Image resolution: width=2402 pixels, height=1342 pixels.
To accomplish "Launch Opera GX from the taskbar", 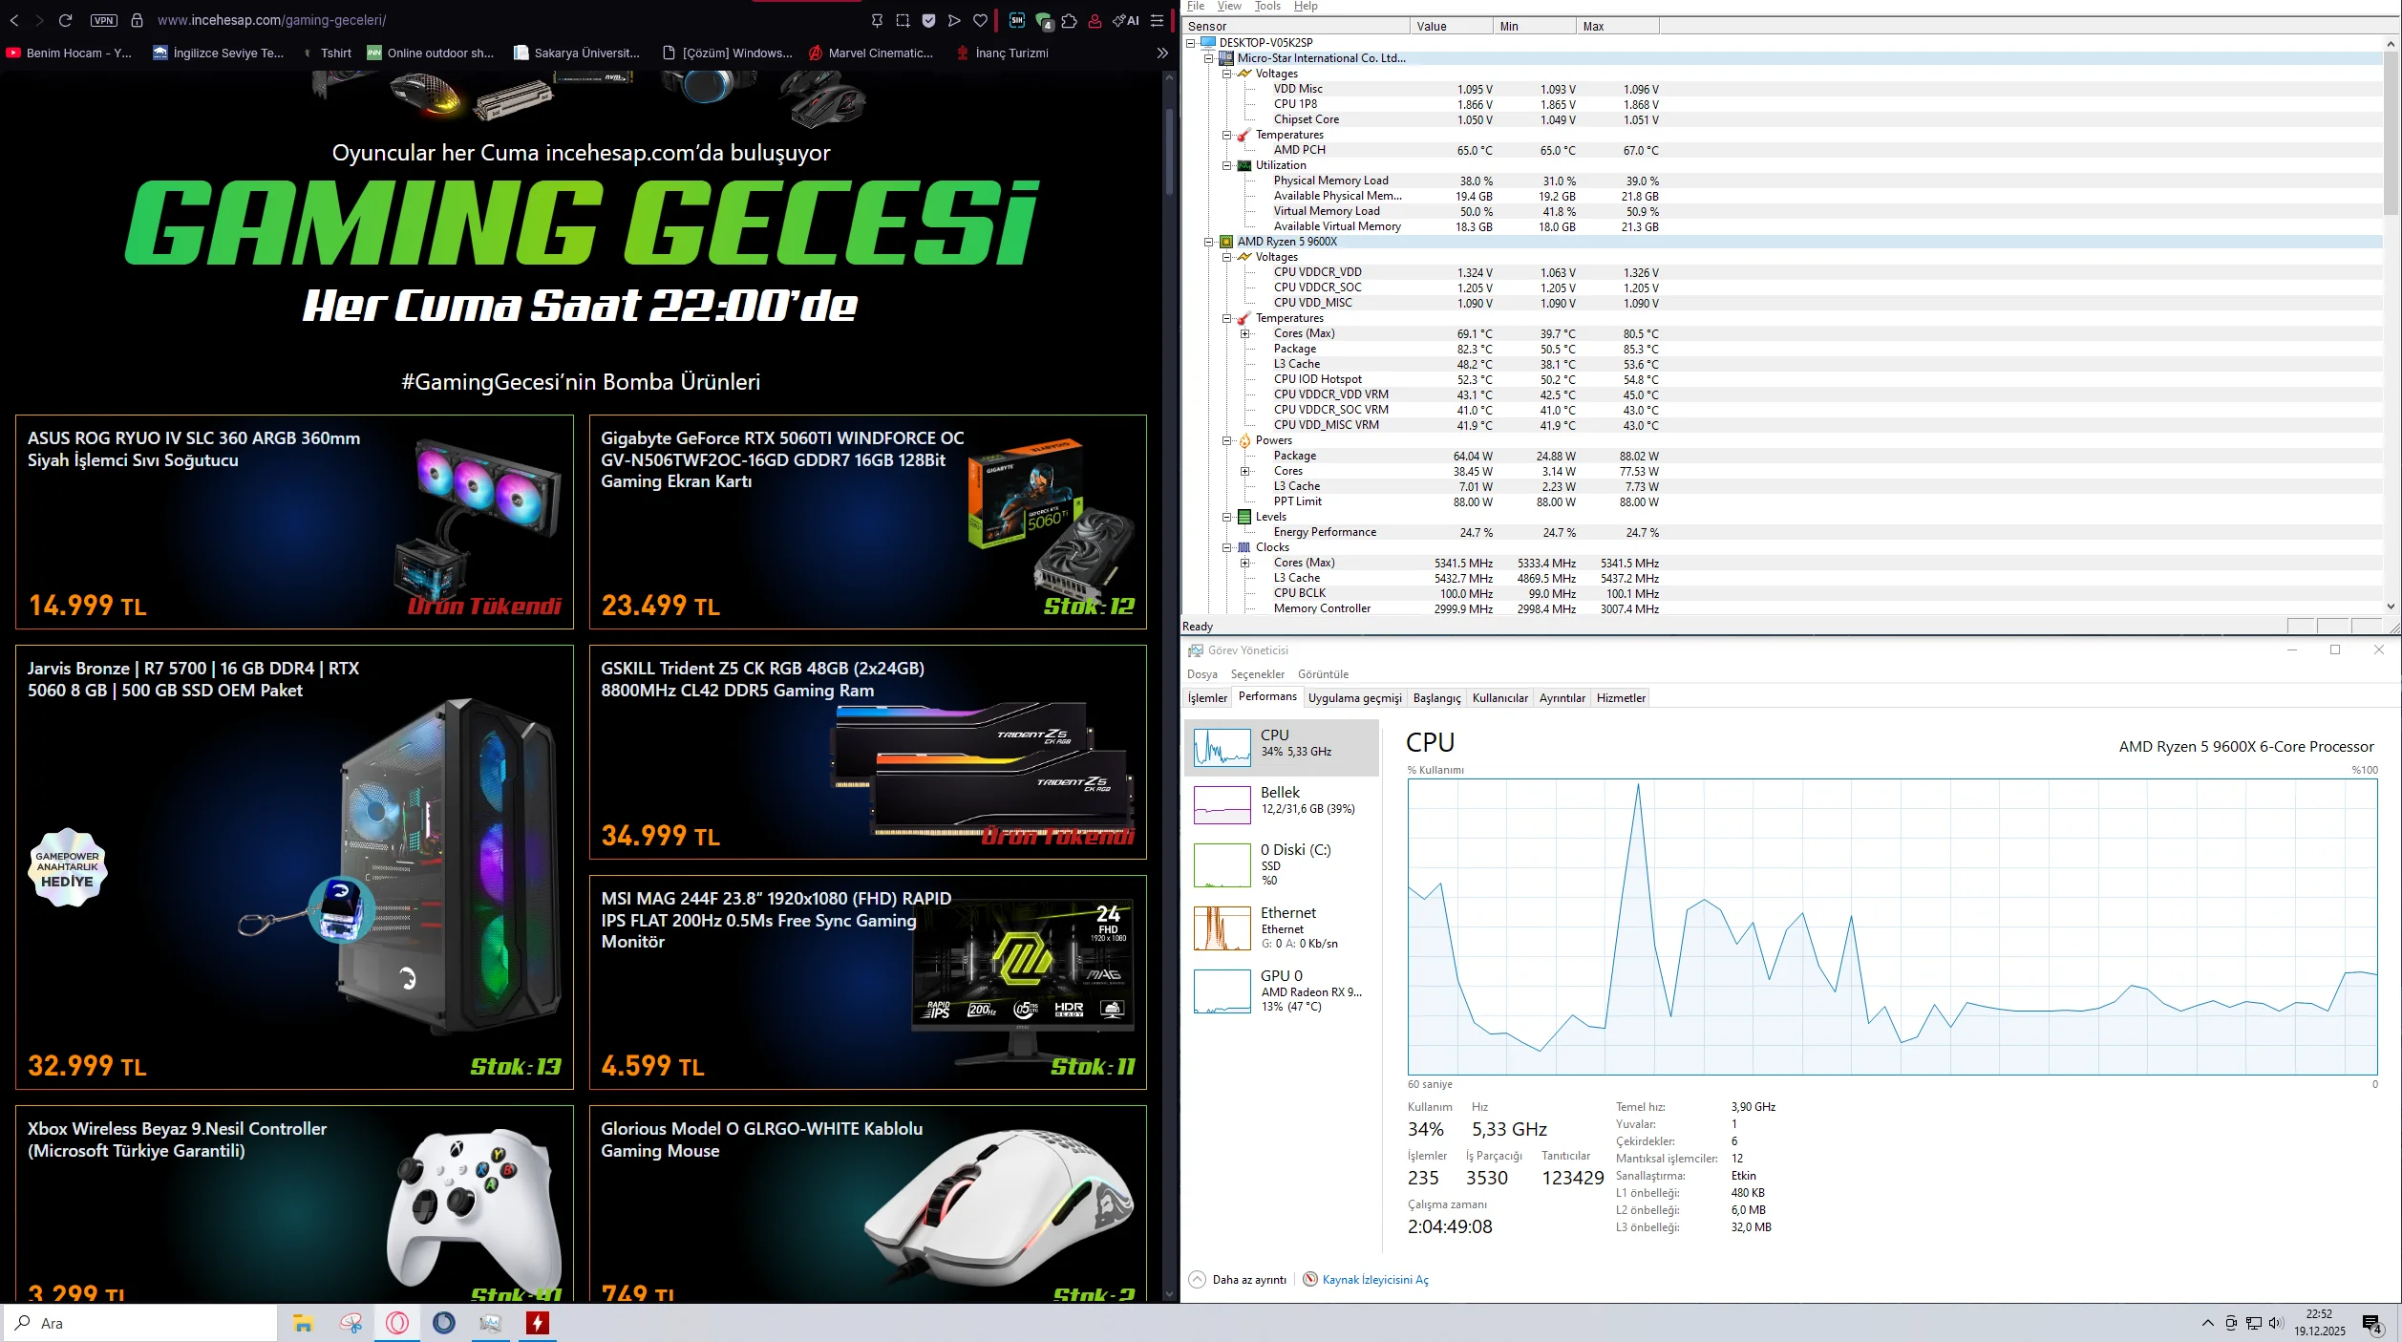I will click(x=397, y=1324).
